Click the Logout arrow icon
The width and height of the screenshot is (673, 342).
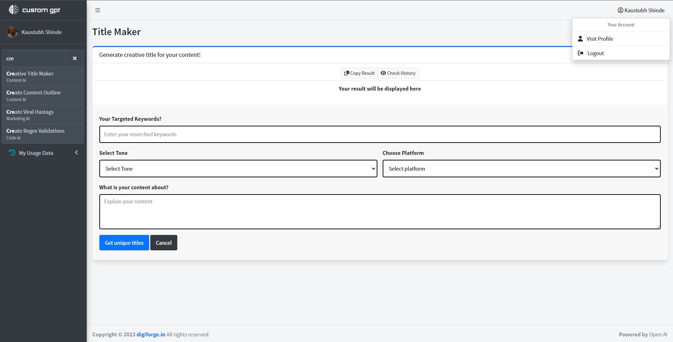tap(581, 53)
